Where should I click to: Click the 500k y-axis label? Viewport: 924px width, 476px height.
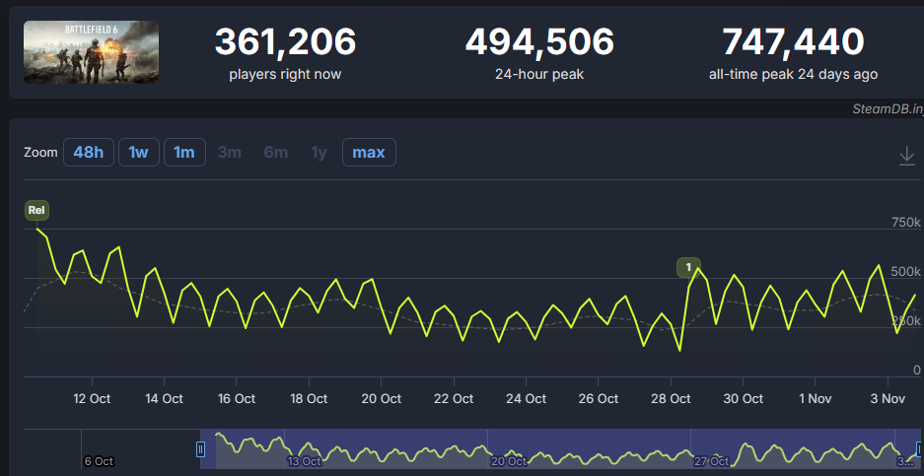pos(905,272)
